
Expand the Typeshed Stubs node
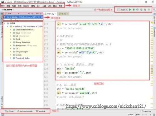tap(11, 58)
